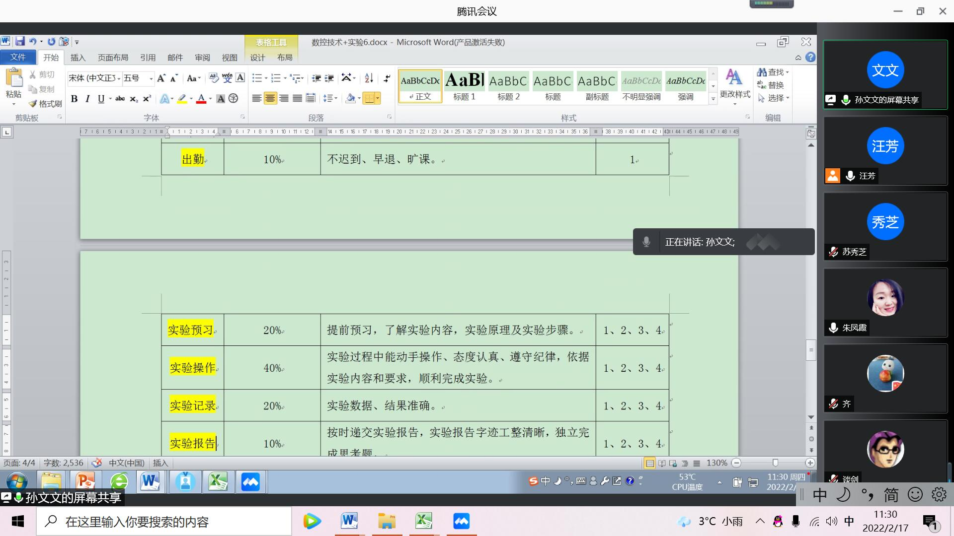Viewport: 954px width, 536px height.
Task: Open the 文件 menu tab
Action: 18,57
